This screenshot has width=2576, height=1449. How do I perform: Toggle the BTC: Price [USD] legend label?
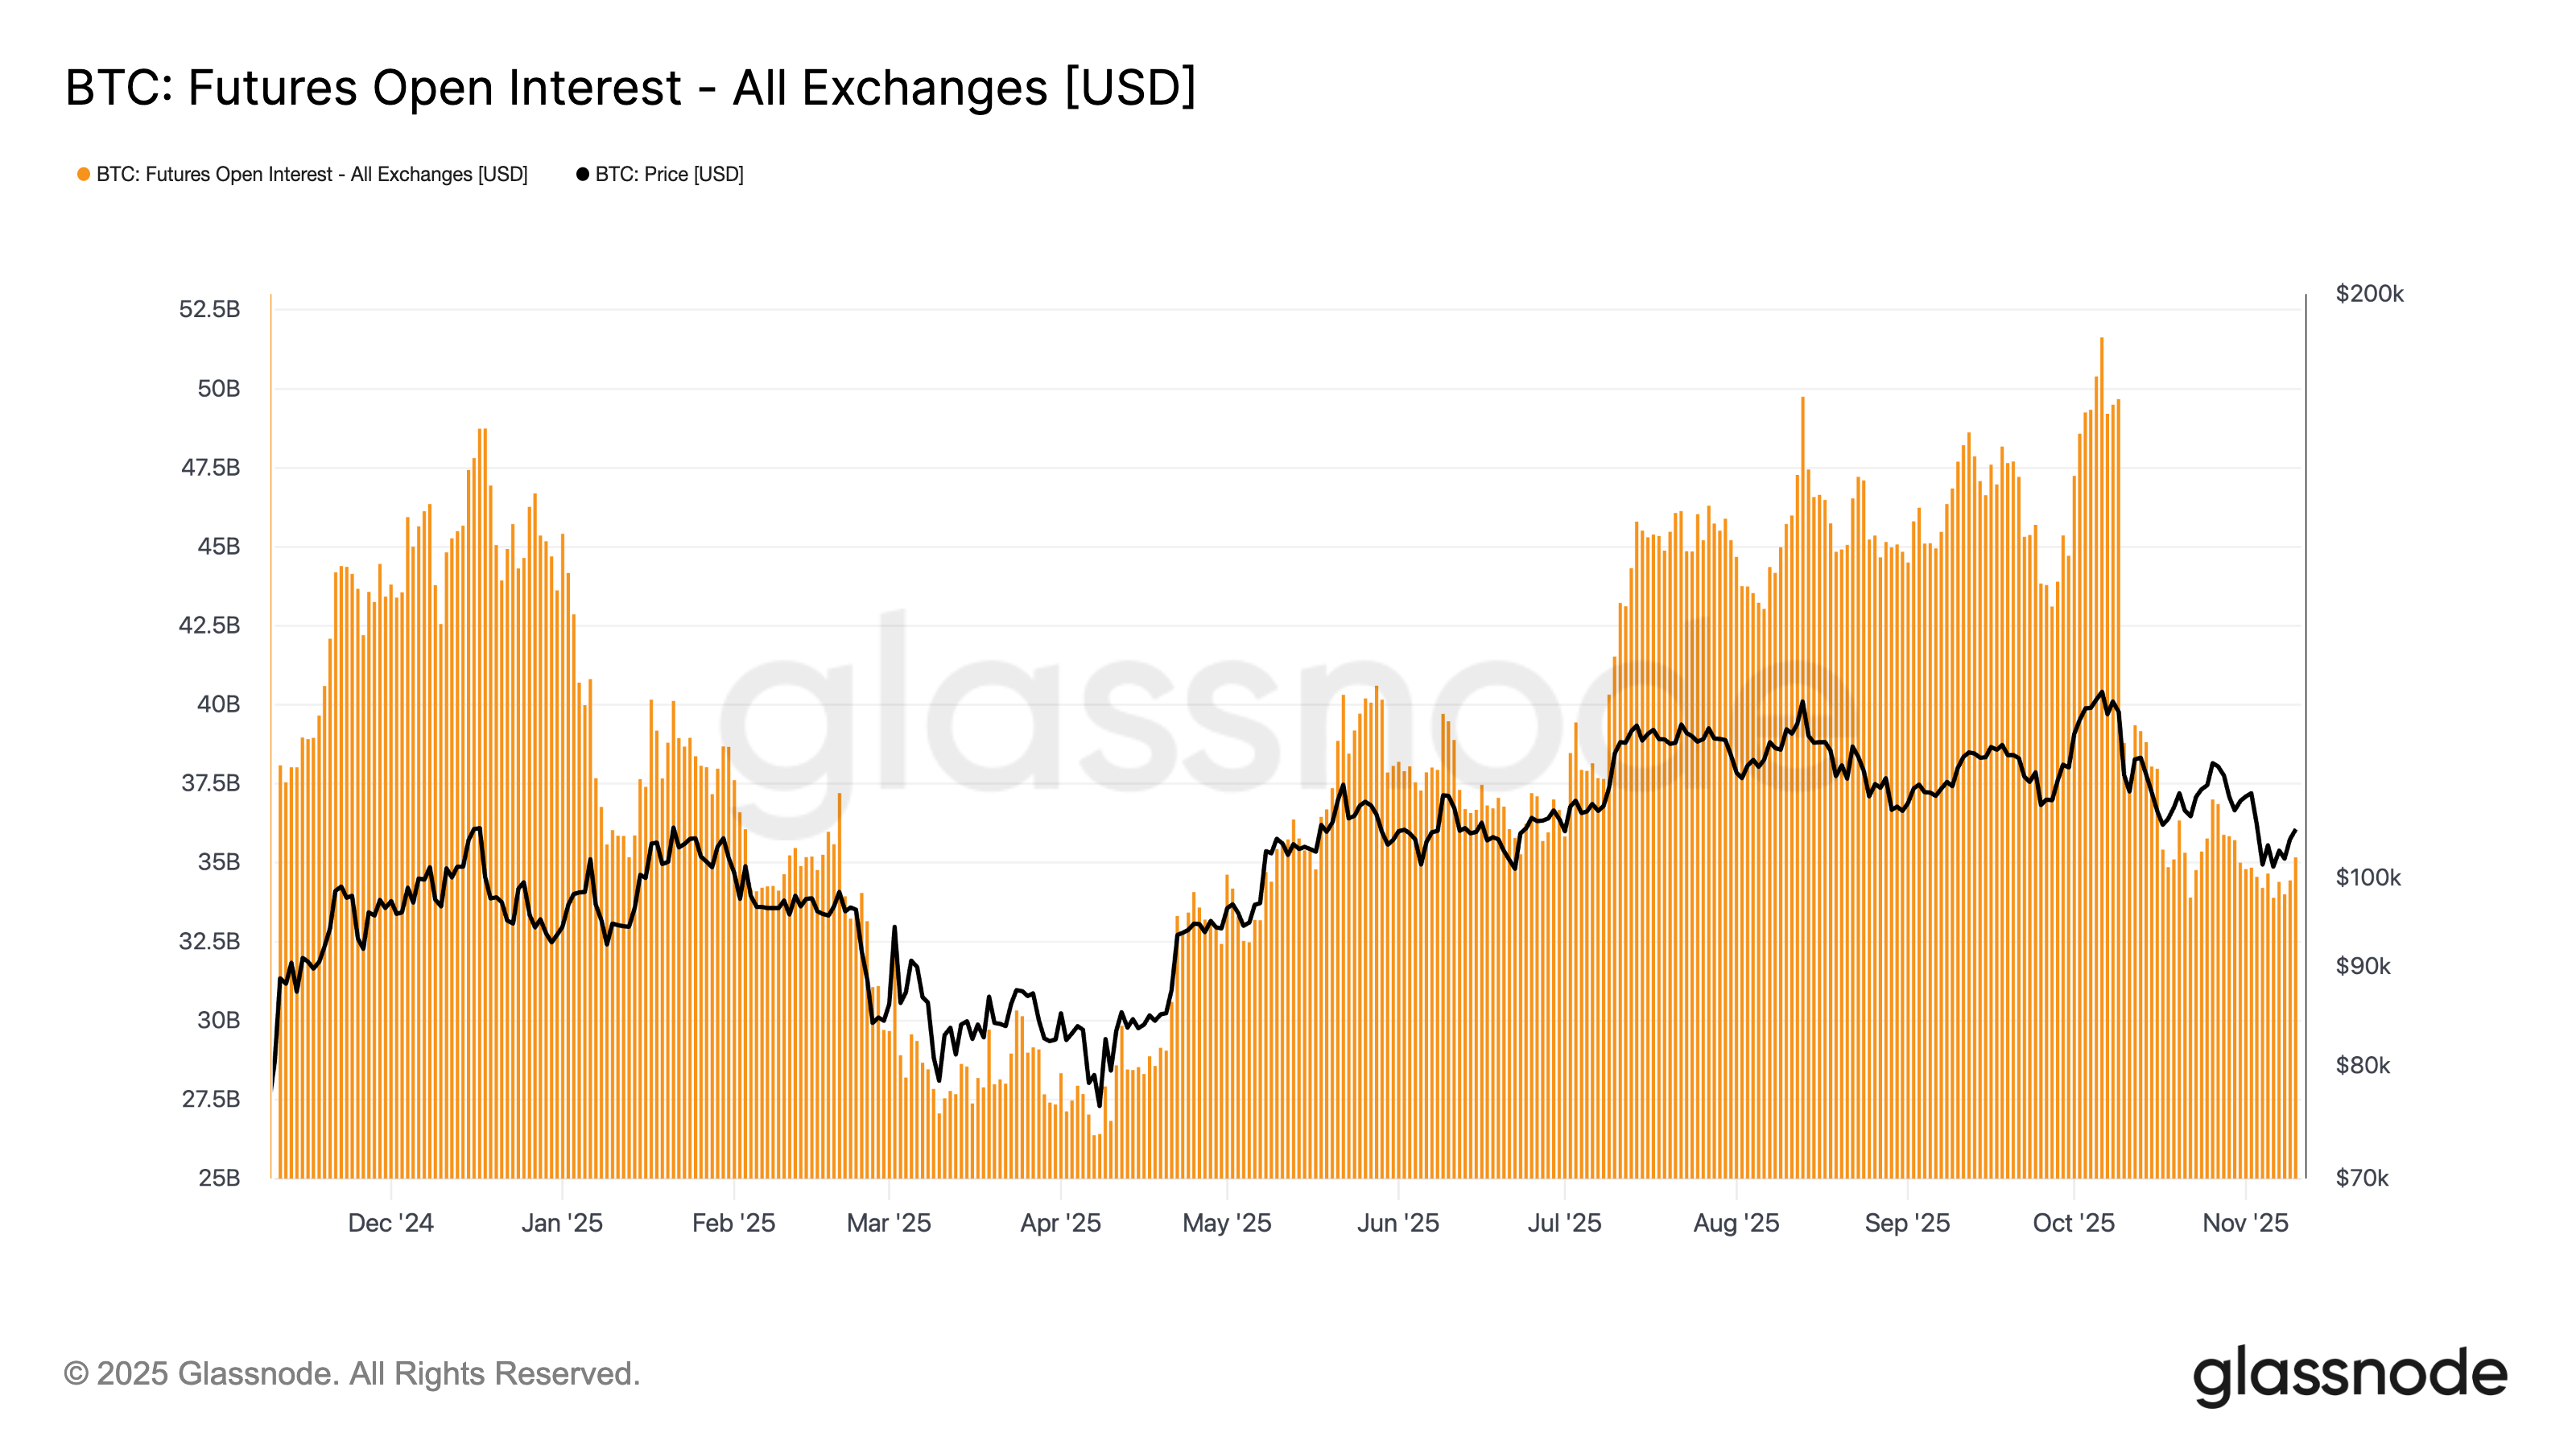(669, 175)
